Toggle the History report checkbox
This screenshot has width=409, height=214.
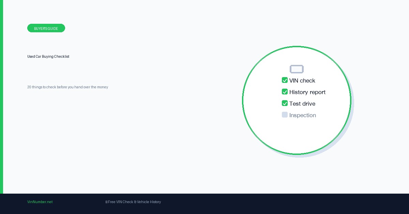coord(285,92)
